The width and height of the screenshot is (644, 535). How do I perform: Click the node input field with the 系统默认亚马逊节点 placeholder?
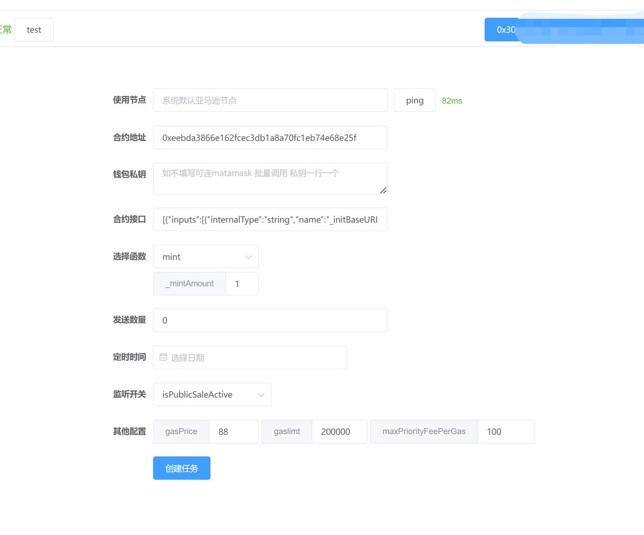[270, 100]
